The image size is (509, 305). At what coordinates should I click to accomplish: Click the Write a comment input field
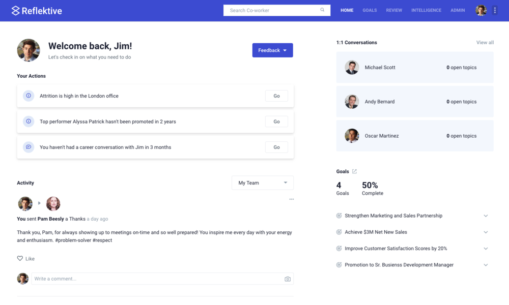(x=153, y=279)
